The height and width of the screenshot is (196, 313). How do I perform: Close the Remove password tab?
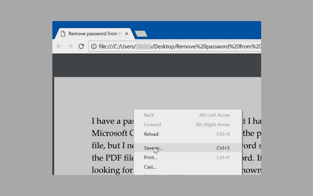point(127,34)
